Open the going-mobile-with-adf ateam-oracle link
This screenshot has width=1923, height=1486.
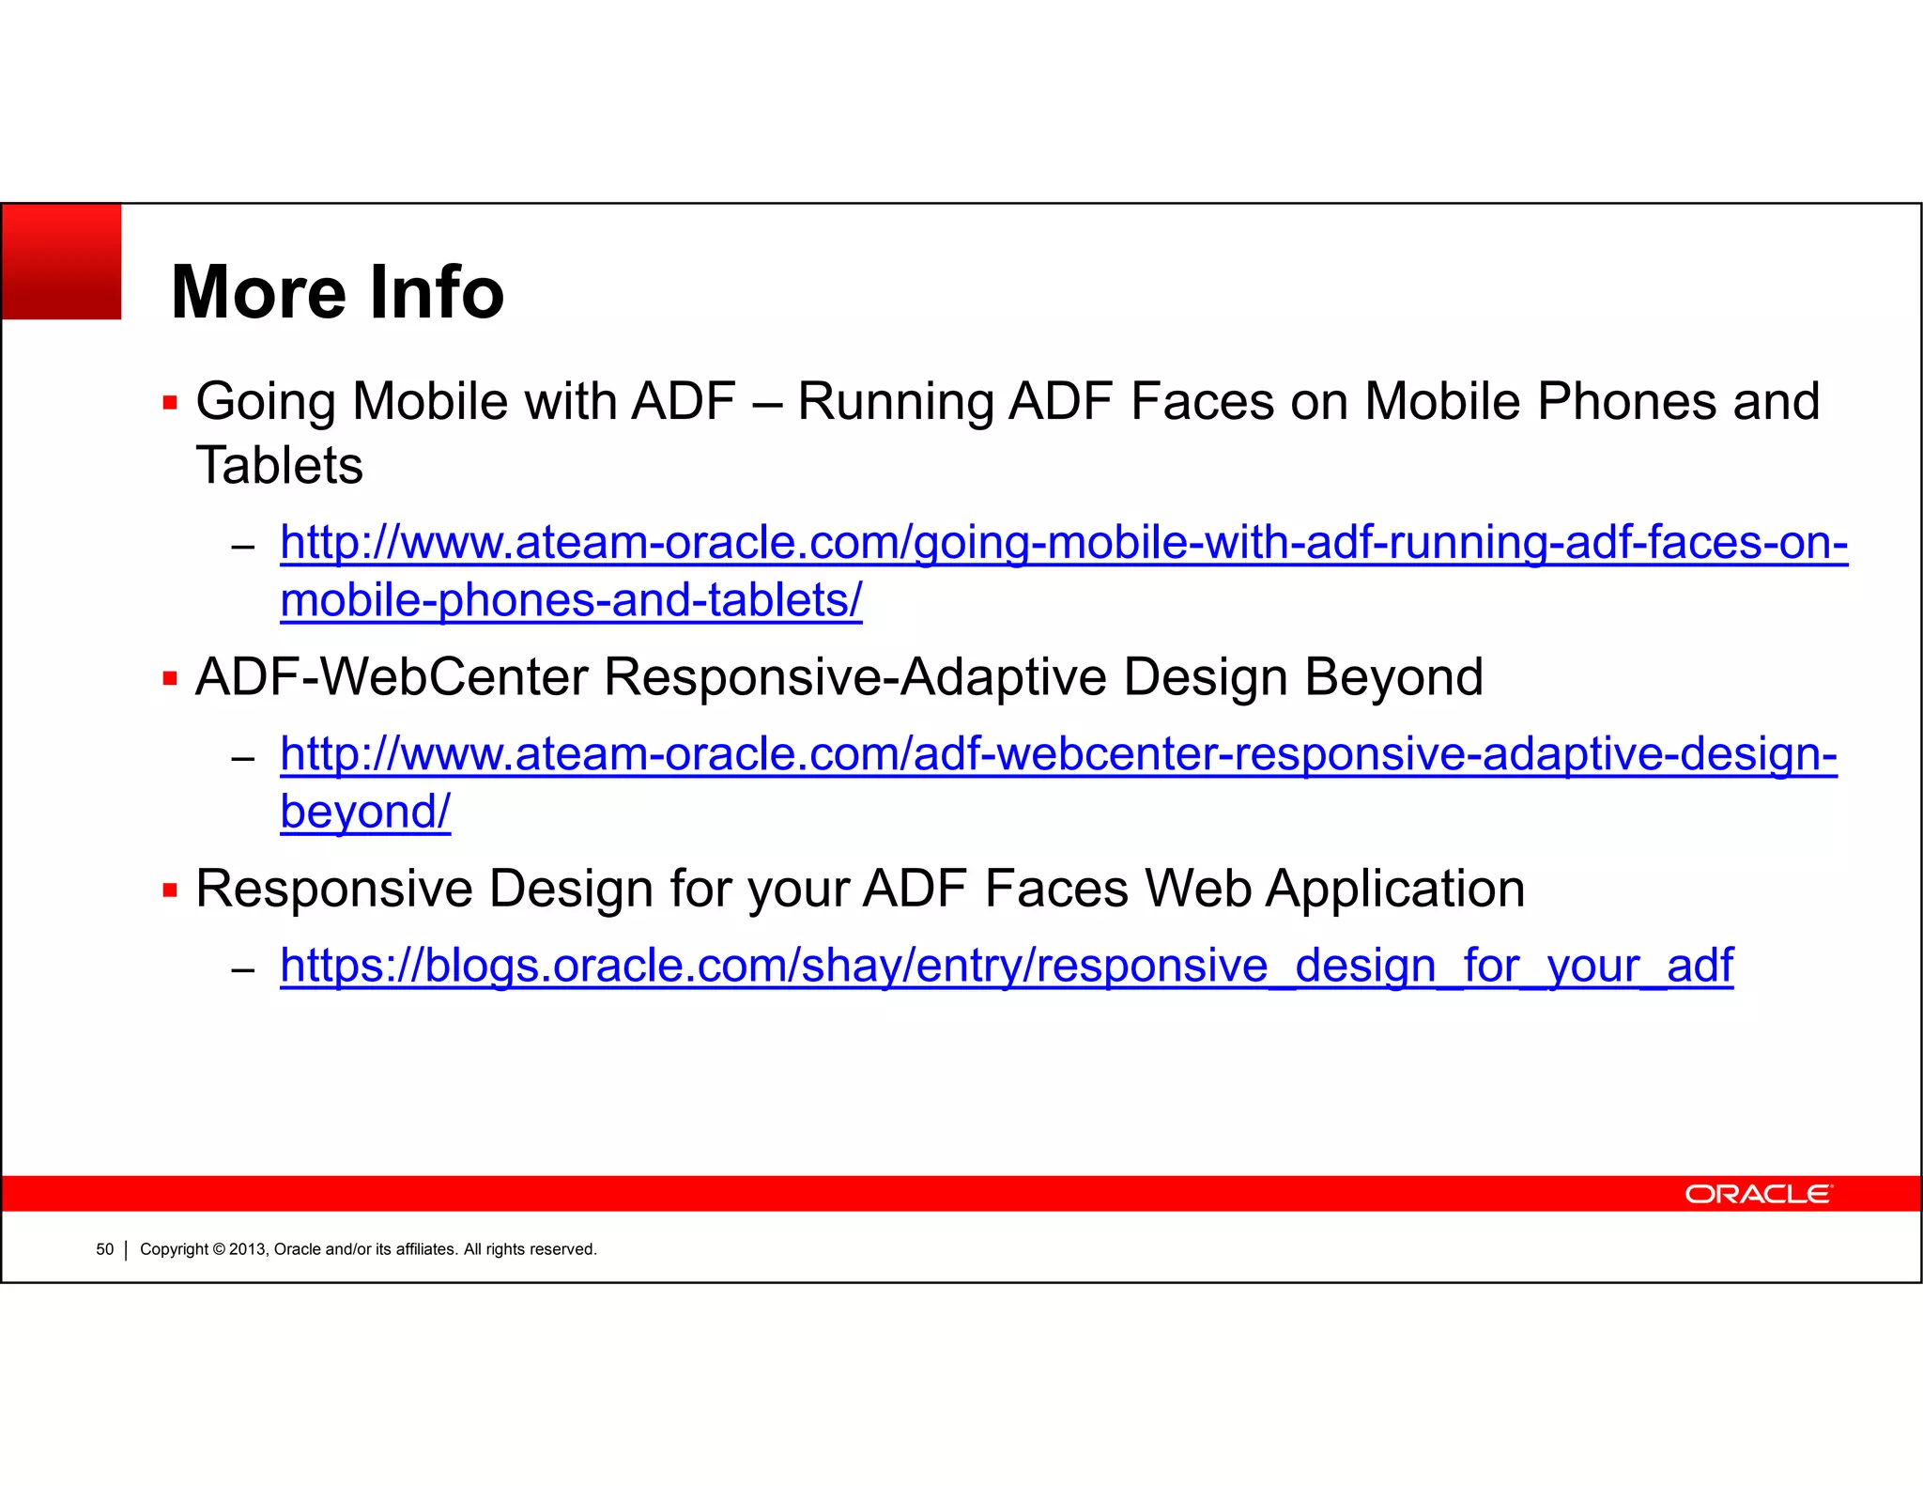[x=1064, y=571]
